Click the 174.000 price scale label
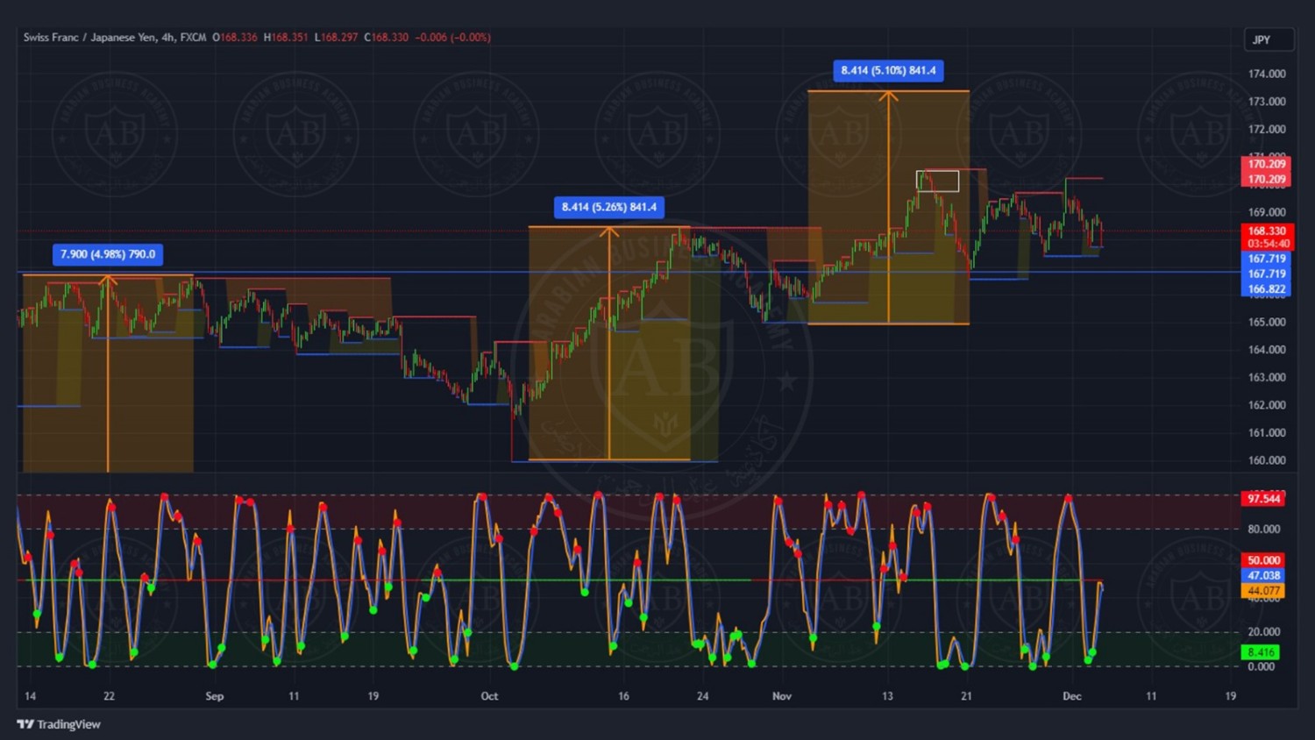 (x=1267, y=74)
